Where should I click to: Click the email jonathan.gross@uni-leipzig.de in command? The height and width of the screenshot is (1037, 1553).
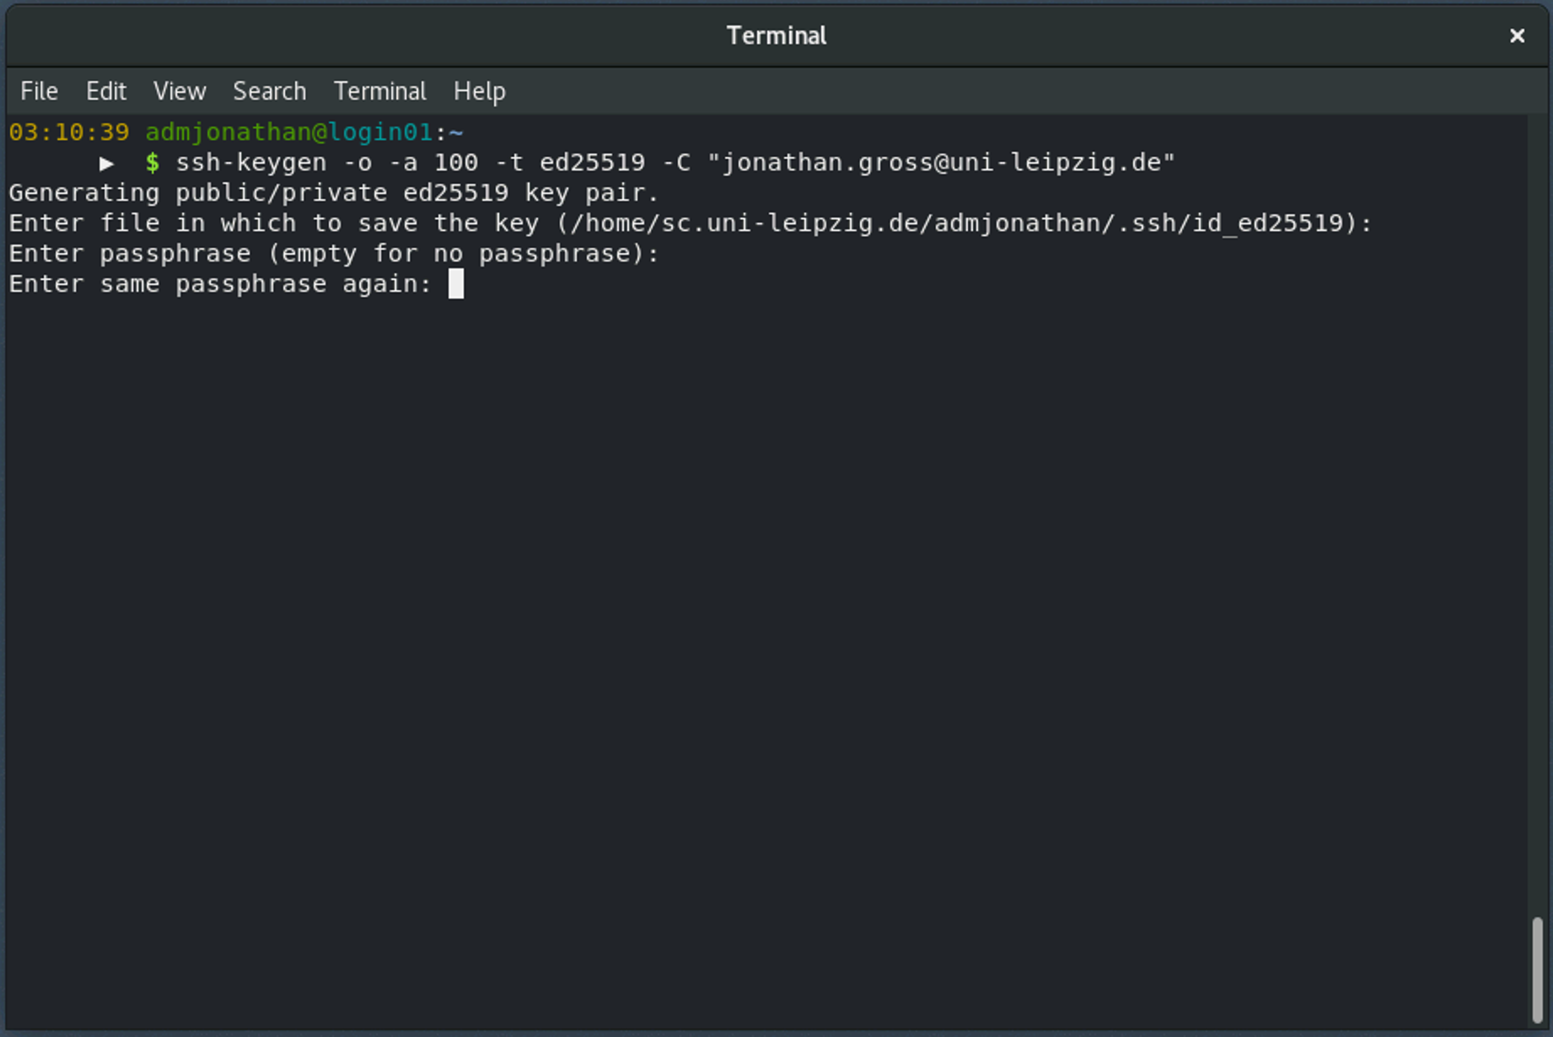[x=941, y=163]
